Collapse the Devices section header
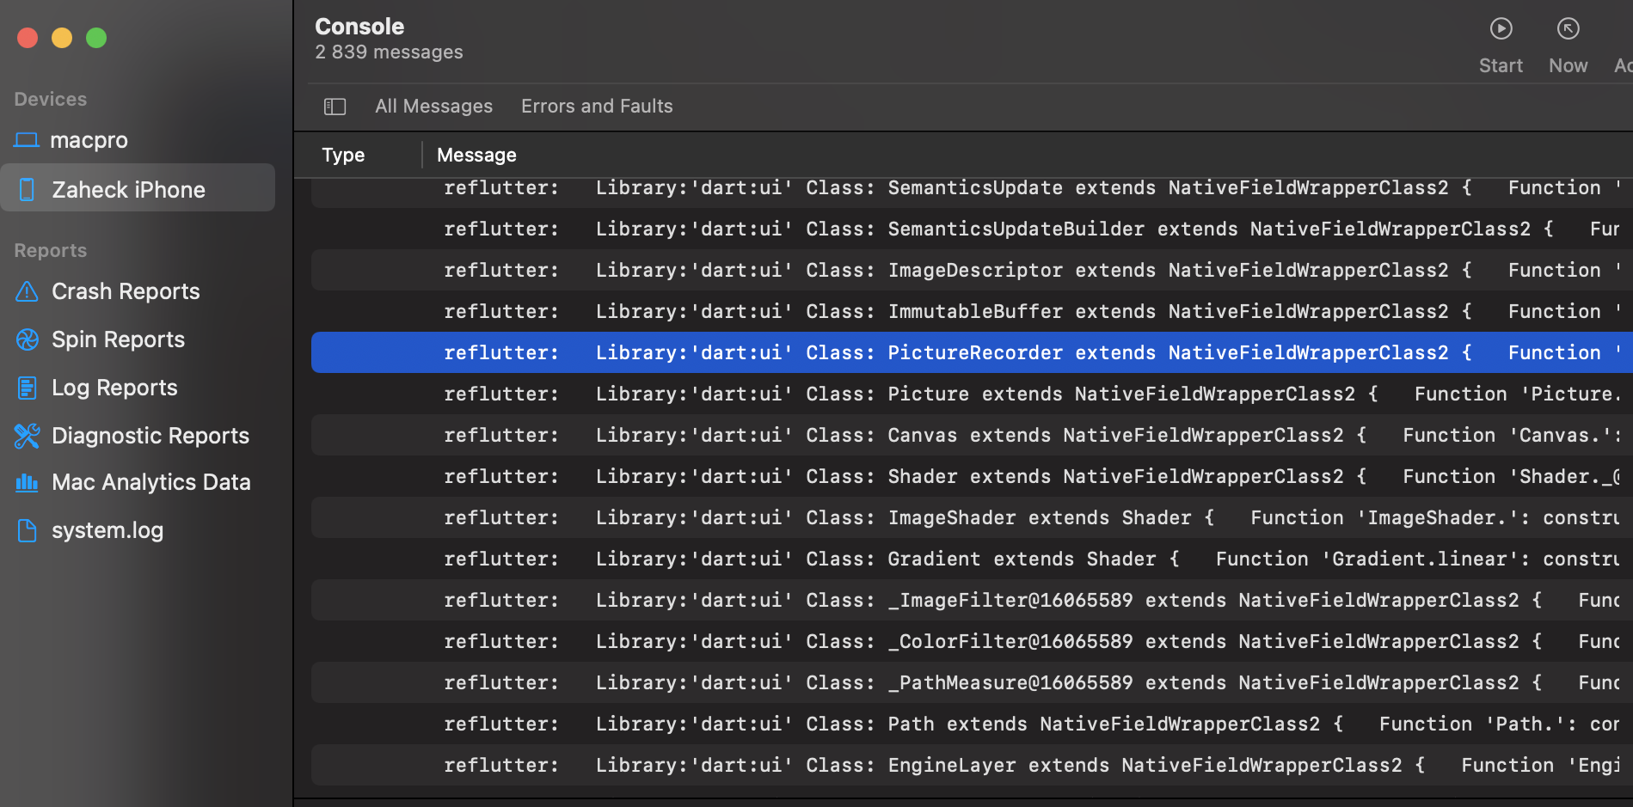 50,99
